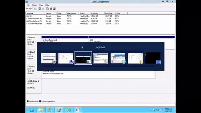
Task: Click the action pane toolbar icon
Action: (x=43, y=8)
